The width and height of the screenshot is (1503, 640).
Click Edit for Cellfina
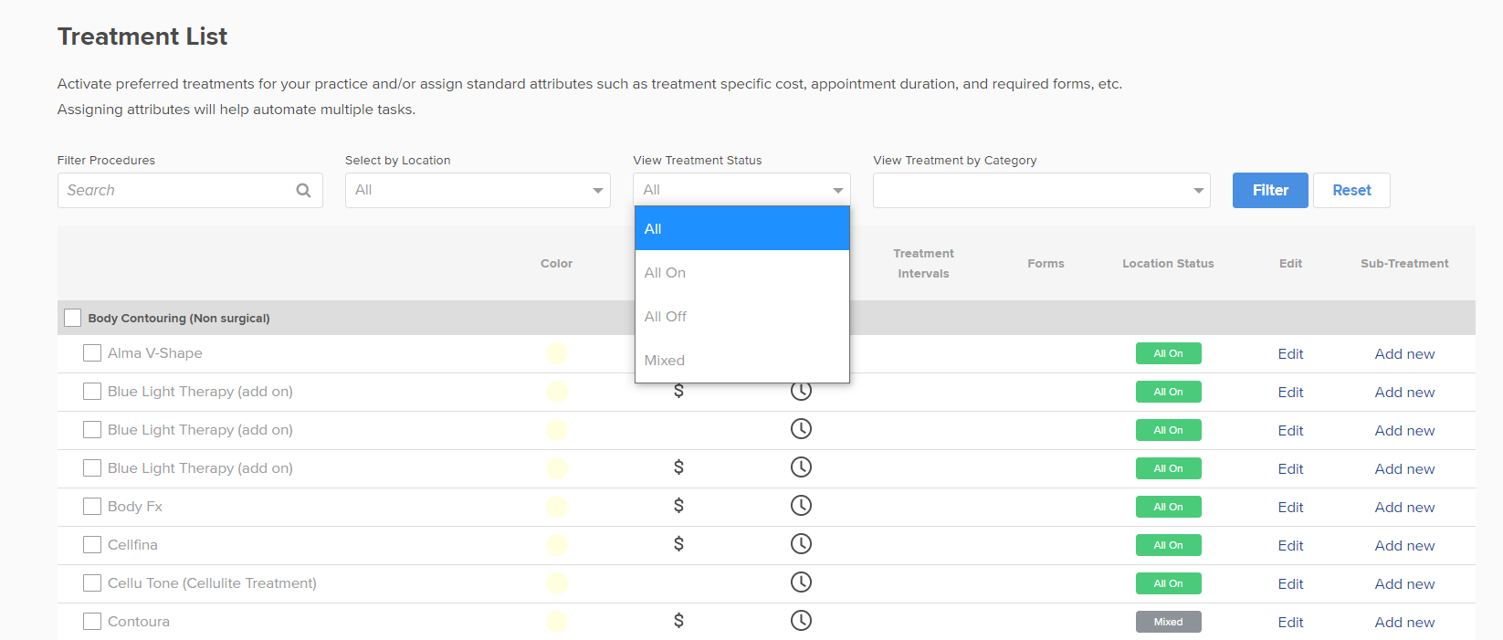click(1290, 546)
